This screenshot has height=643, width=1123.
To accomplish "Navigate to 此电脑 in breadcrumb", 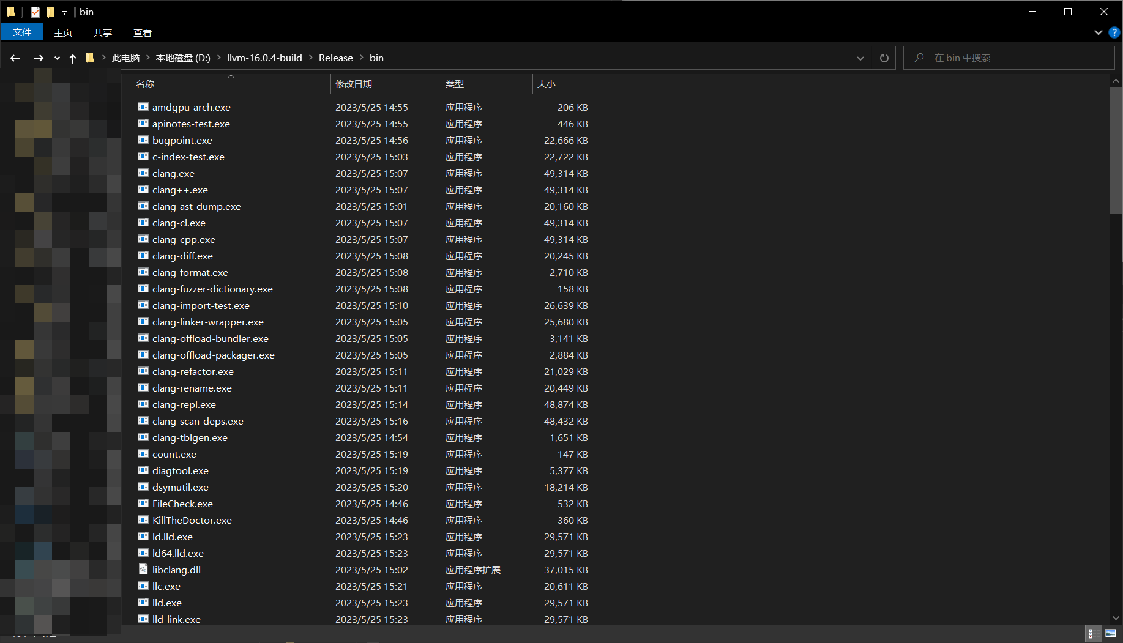I will pos(125,58).
